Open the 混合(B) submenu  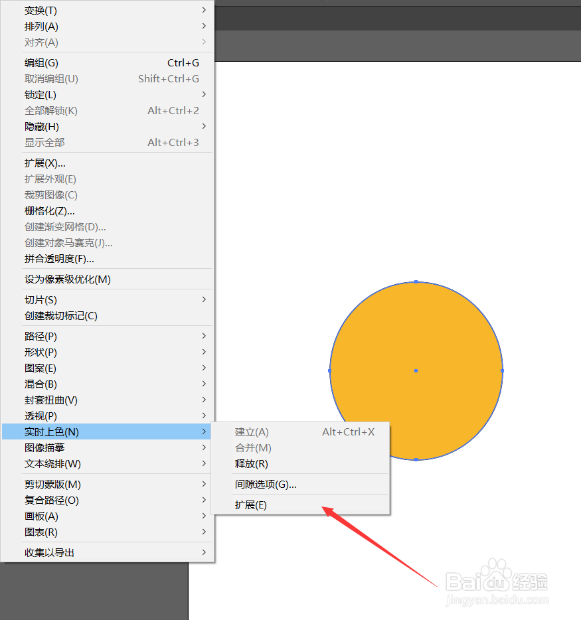coord(108,384)
